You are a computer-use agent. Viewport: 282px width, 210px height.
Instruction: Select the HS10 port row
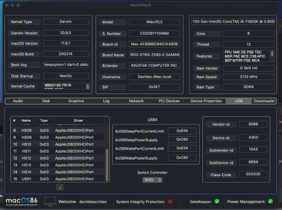coord(58,144)
